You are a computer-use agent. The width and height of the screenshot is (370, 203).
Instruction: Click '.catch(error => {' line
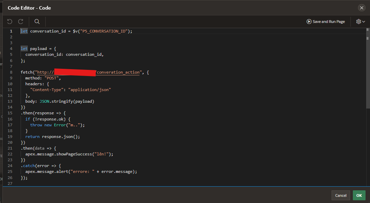pos(41,166)
